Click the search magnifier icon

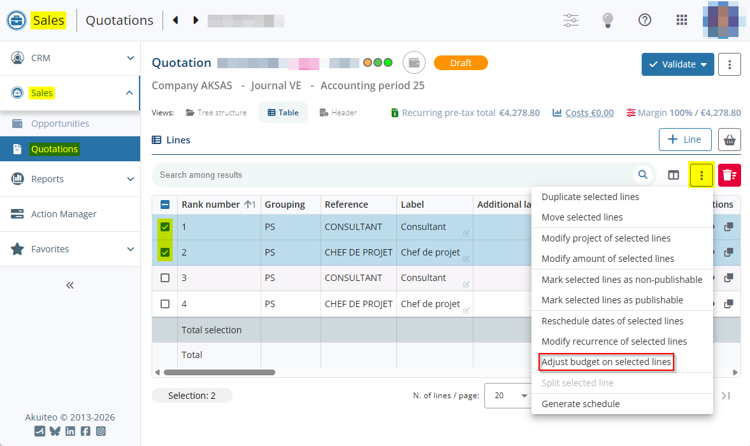tap(643, 175)
